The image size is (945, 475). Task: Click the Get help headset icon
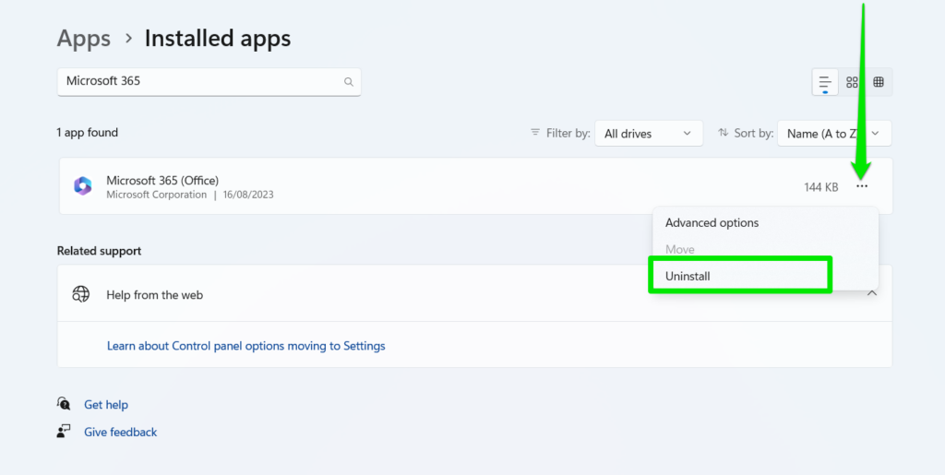click(64, 404)
